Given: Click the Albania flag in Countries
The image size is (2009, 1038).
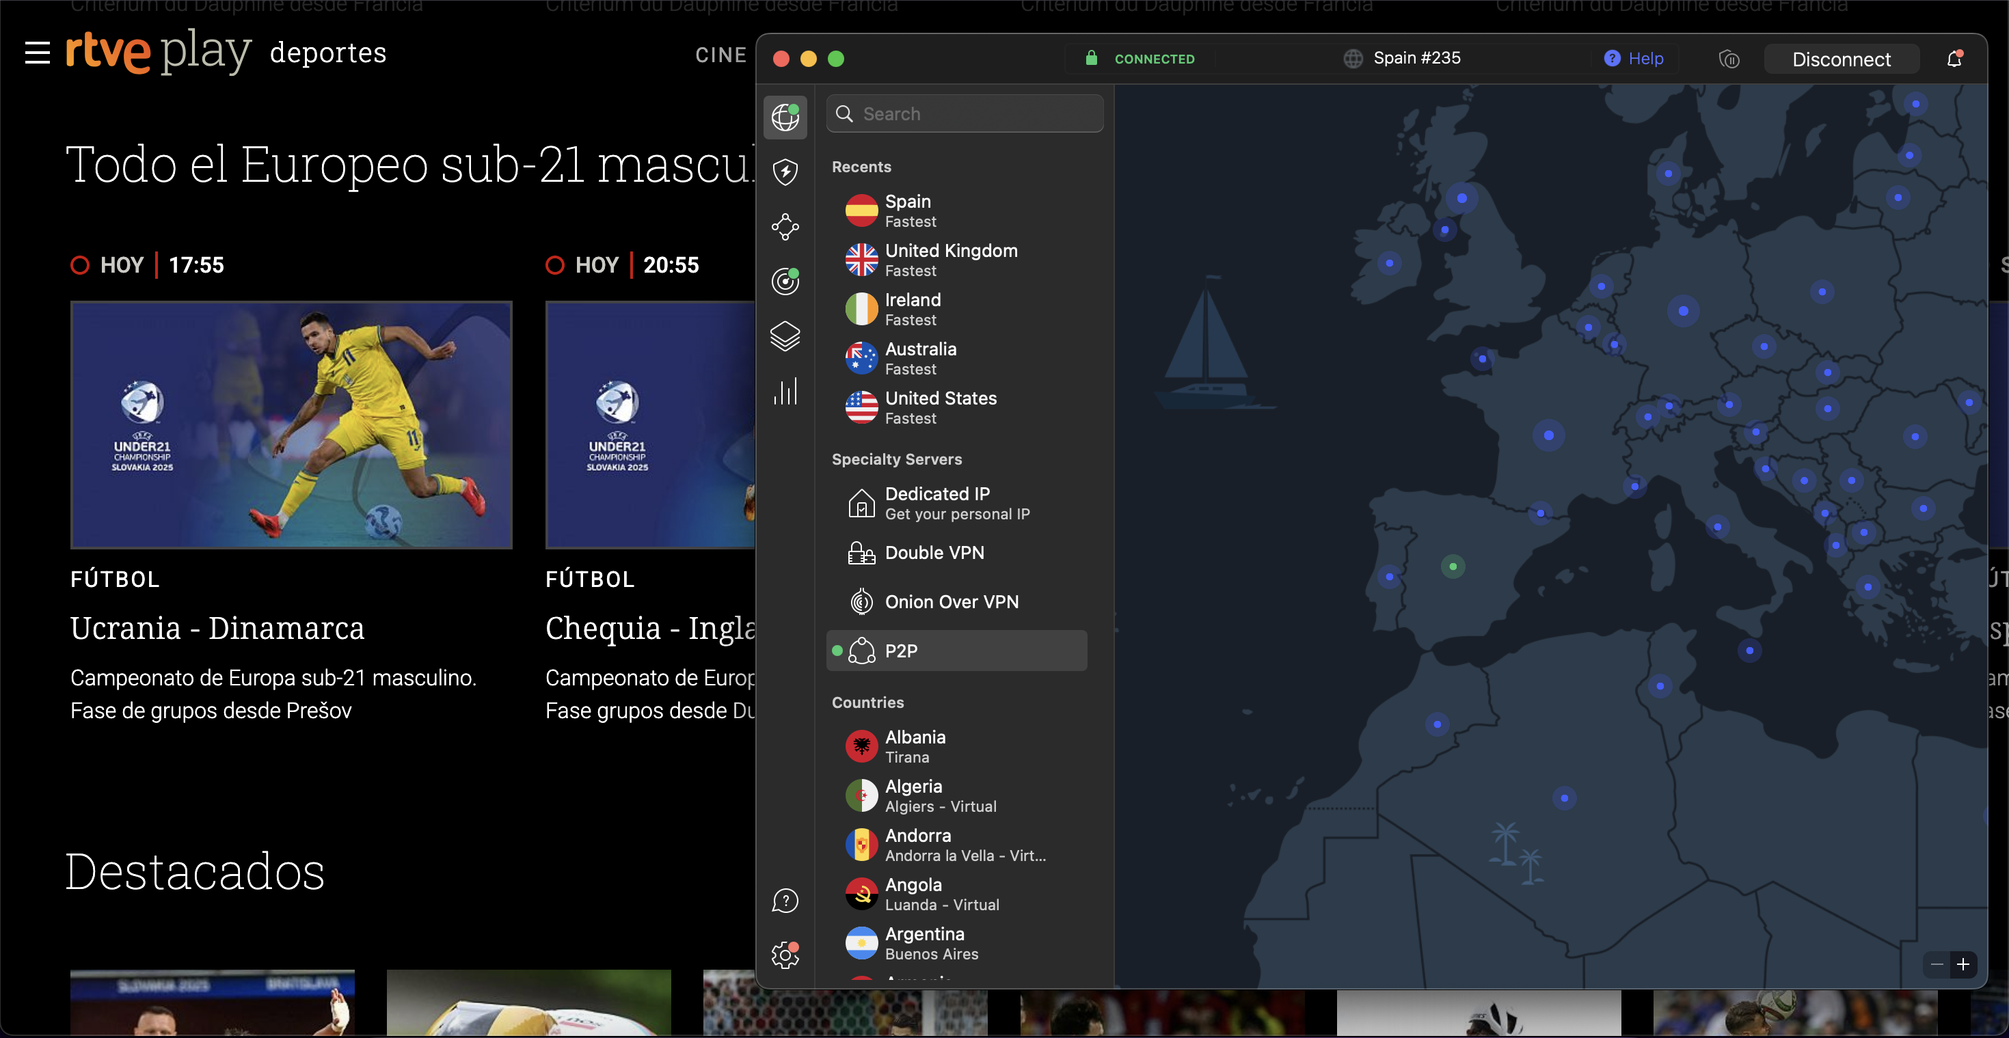Looking at the screenshot, I should click(861, 746).
